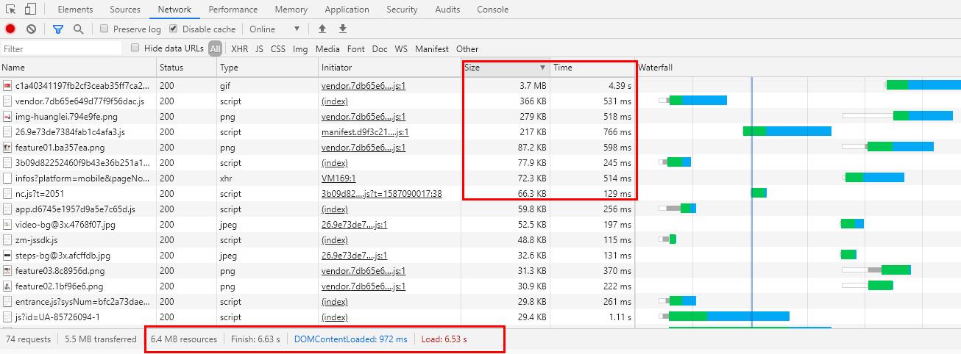Clear the network log with clear icon
The image size is (961, 354).
pos(31,29)
